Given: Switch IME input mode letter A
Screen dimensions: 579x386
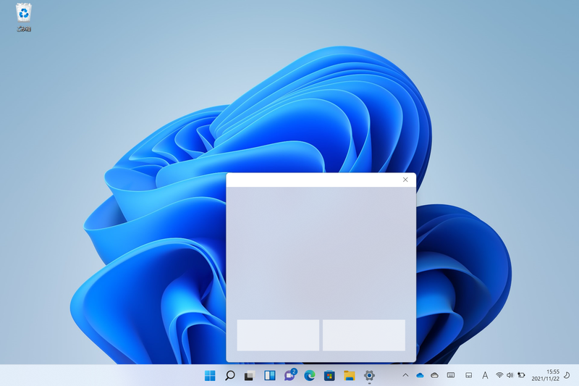Looking at the screenshot, I should point(485,375).
